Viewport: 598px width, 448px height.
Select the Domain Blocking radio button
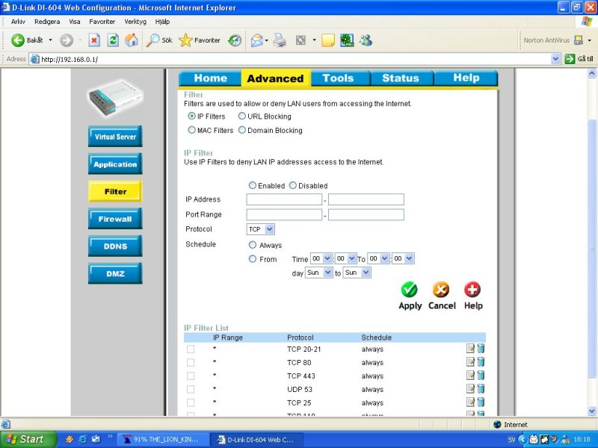point(241,130)
